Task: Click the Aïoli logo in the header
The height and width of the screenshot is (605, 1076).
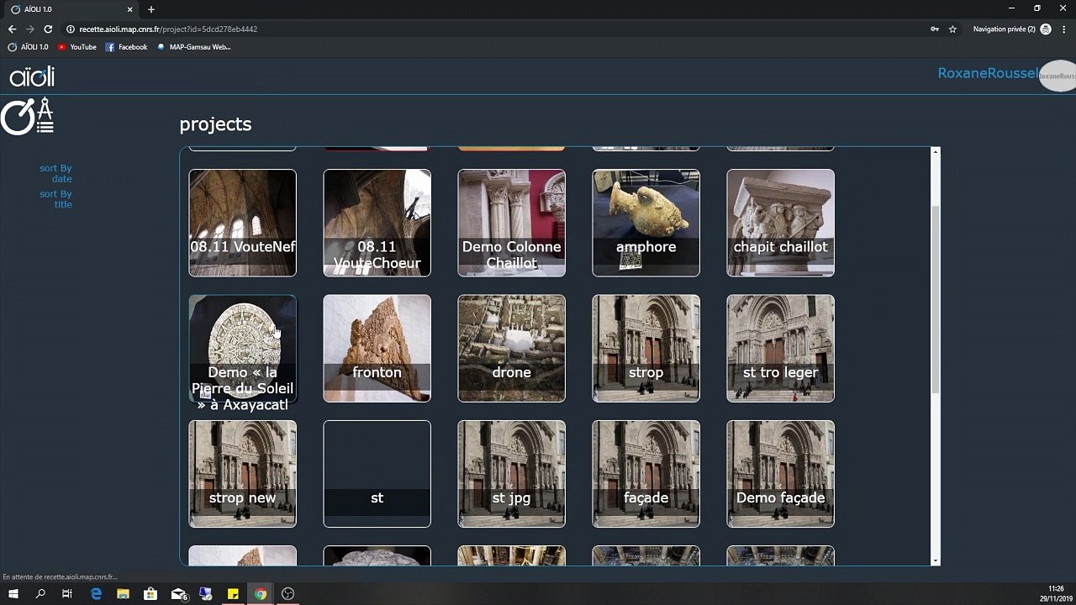Action: [32, 76]
